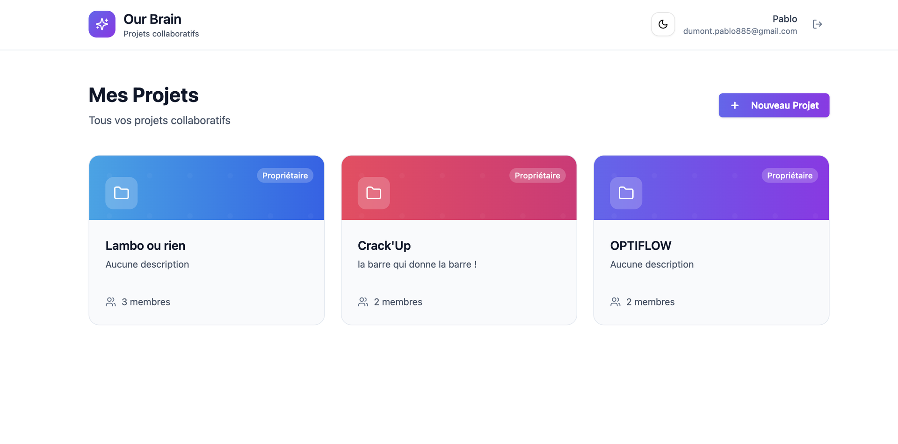Screen dimensions: 898x444
Task: Click the Our Brain app title
Action: click(152, 19)
